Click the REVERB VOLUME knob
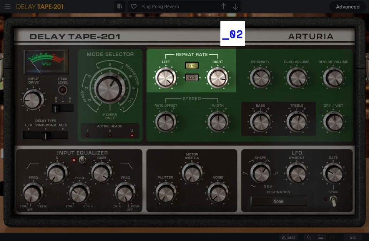This screenshot has width=369, height=241. point(333,78)
